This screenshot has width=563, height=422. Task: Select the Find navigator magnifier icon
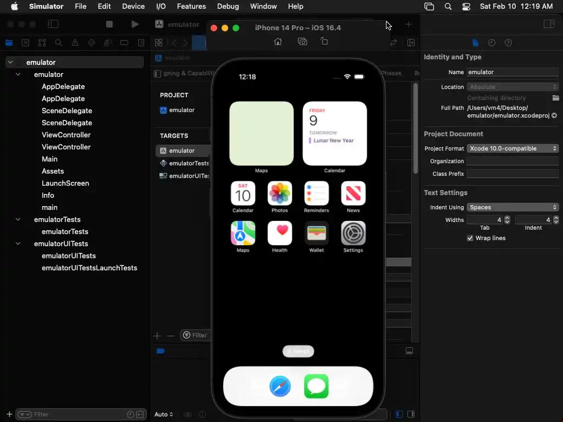[x=58, y=43]
